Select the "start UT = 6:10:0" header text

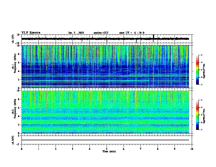click(132, 33)
